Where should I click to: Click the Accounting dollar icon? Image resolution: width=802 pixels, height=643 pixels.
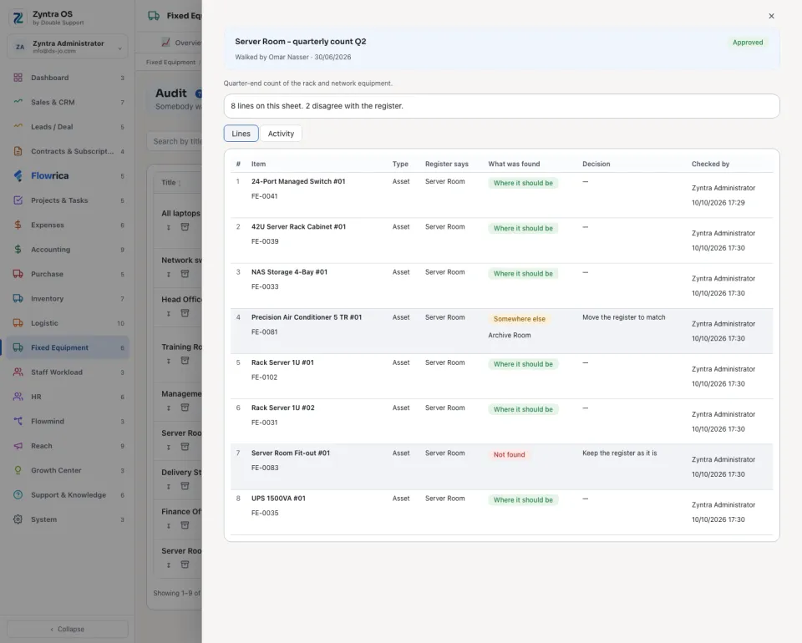tap(18, 250)
